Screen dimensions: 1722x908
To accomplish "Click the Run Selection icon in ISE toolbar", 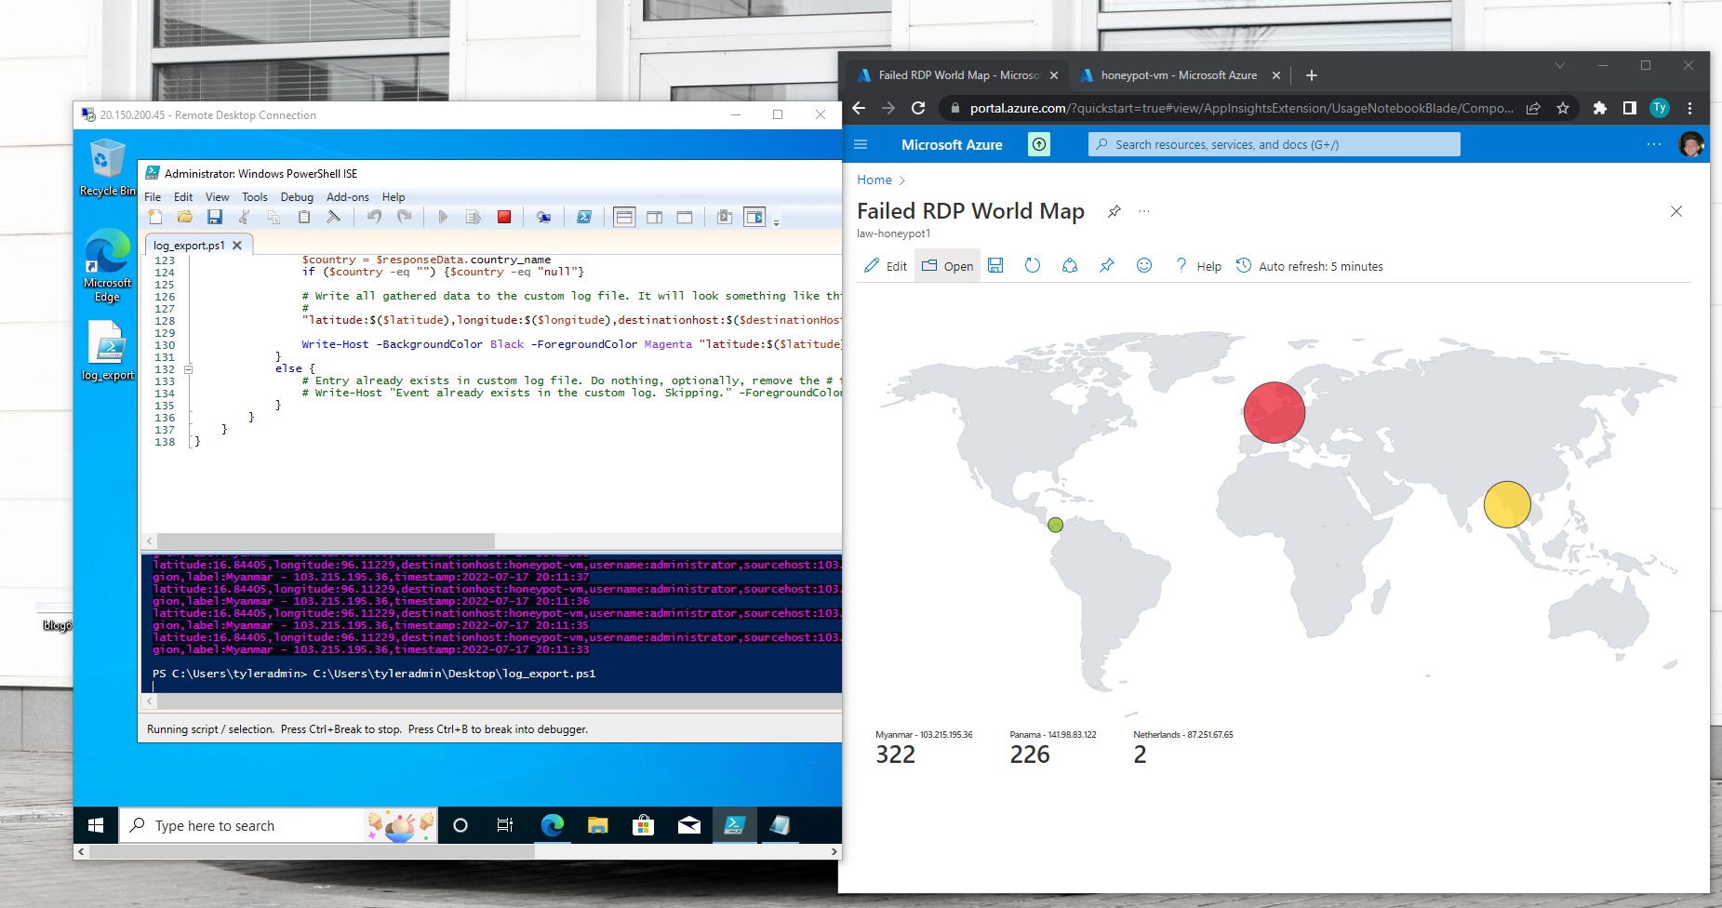I will coord(474,217).
